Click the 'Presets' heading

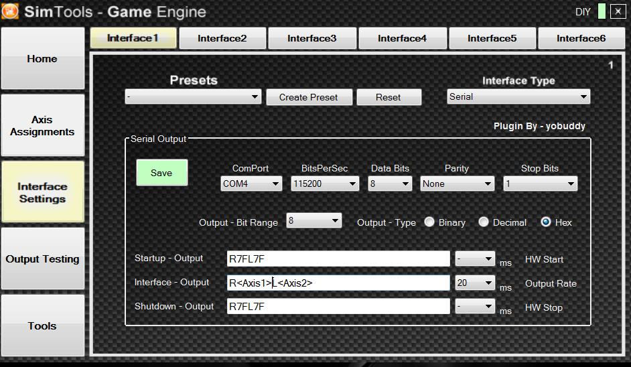(x=194, y=80)
